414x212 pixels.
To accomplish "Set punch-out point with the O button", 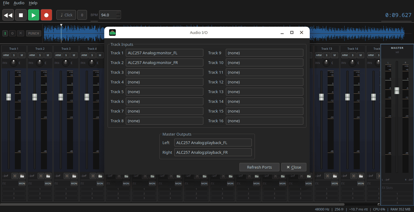I will [x=12, y=33].
